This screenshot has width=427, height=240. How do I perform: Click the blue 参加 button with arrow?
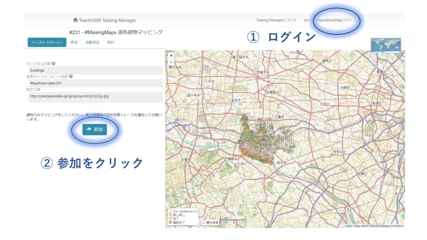tap(95, 130)
